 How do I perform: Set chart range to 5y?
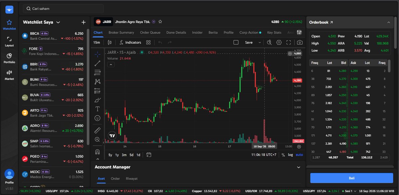coord(110,155)
